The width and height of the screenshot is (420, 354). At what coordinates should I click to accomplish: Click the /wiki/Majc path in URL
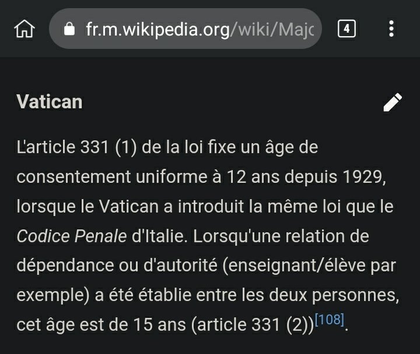point(272,29)
